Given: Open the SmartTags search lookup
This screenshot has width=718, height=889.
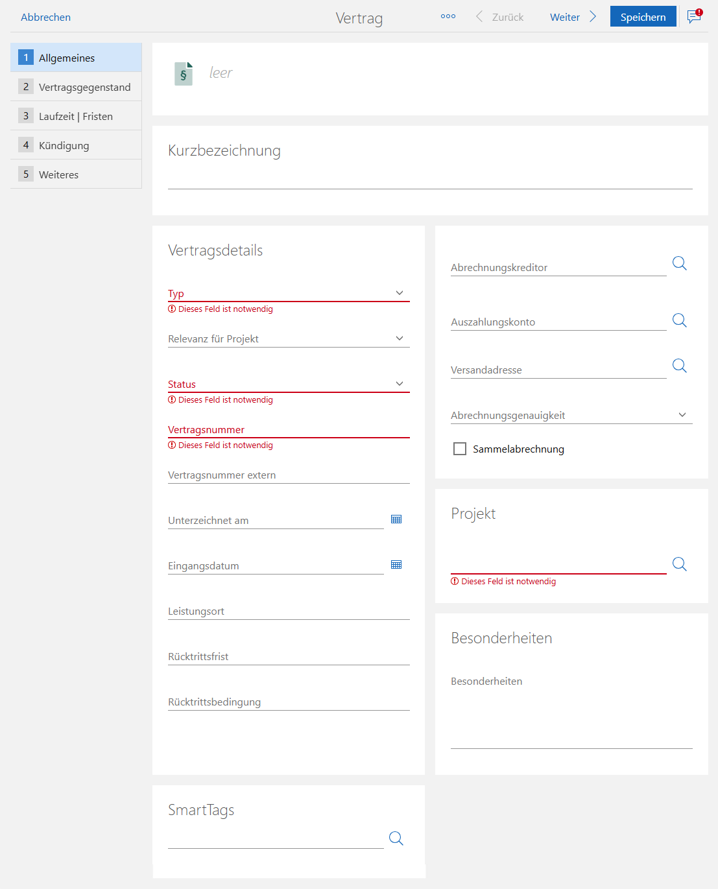Looking at the screenshot, I should (396, 838).
